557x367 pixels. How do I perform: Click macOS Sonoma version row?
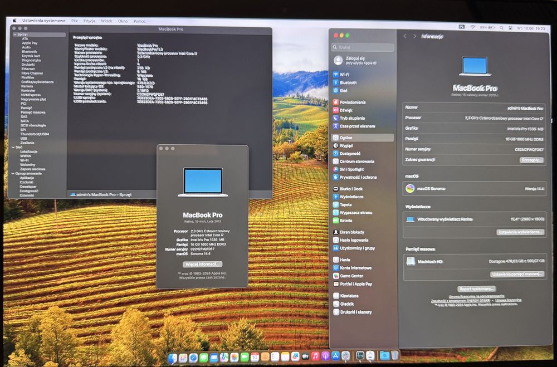click(x=474, y=189)
